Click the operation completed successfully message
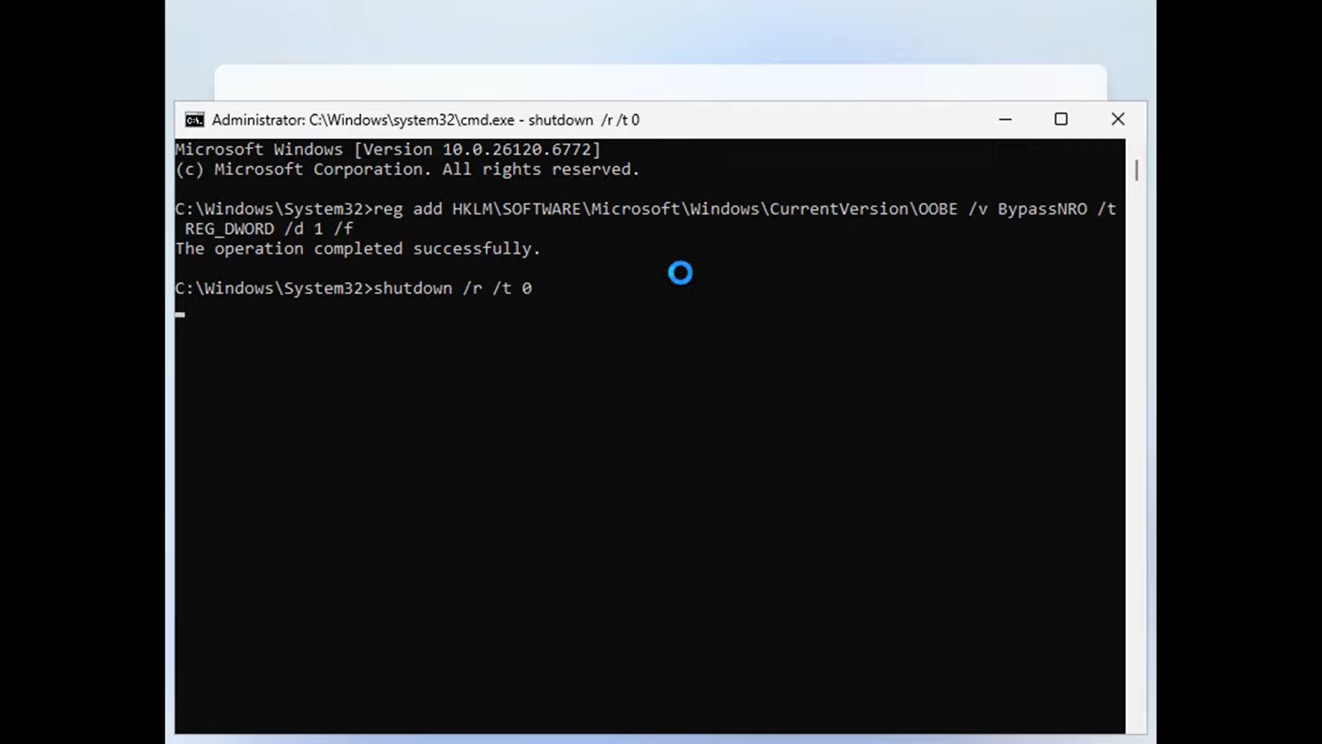This screenshot has width=1322, height=744. (x=357, y=249)
